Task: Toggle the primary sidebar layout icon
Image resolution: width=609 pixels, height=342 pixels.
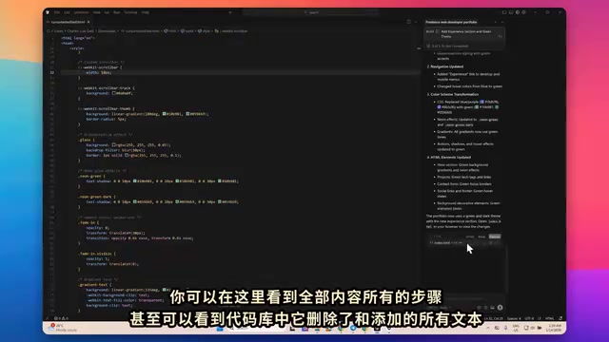Action: pos(504,12)
